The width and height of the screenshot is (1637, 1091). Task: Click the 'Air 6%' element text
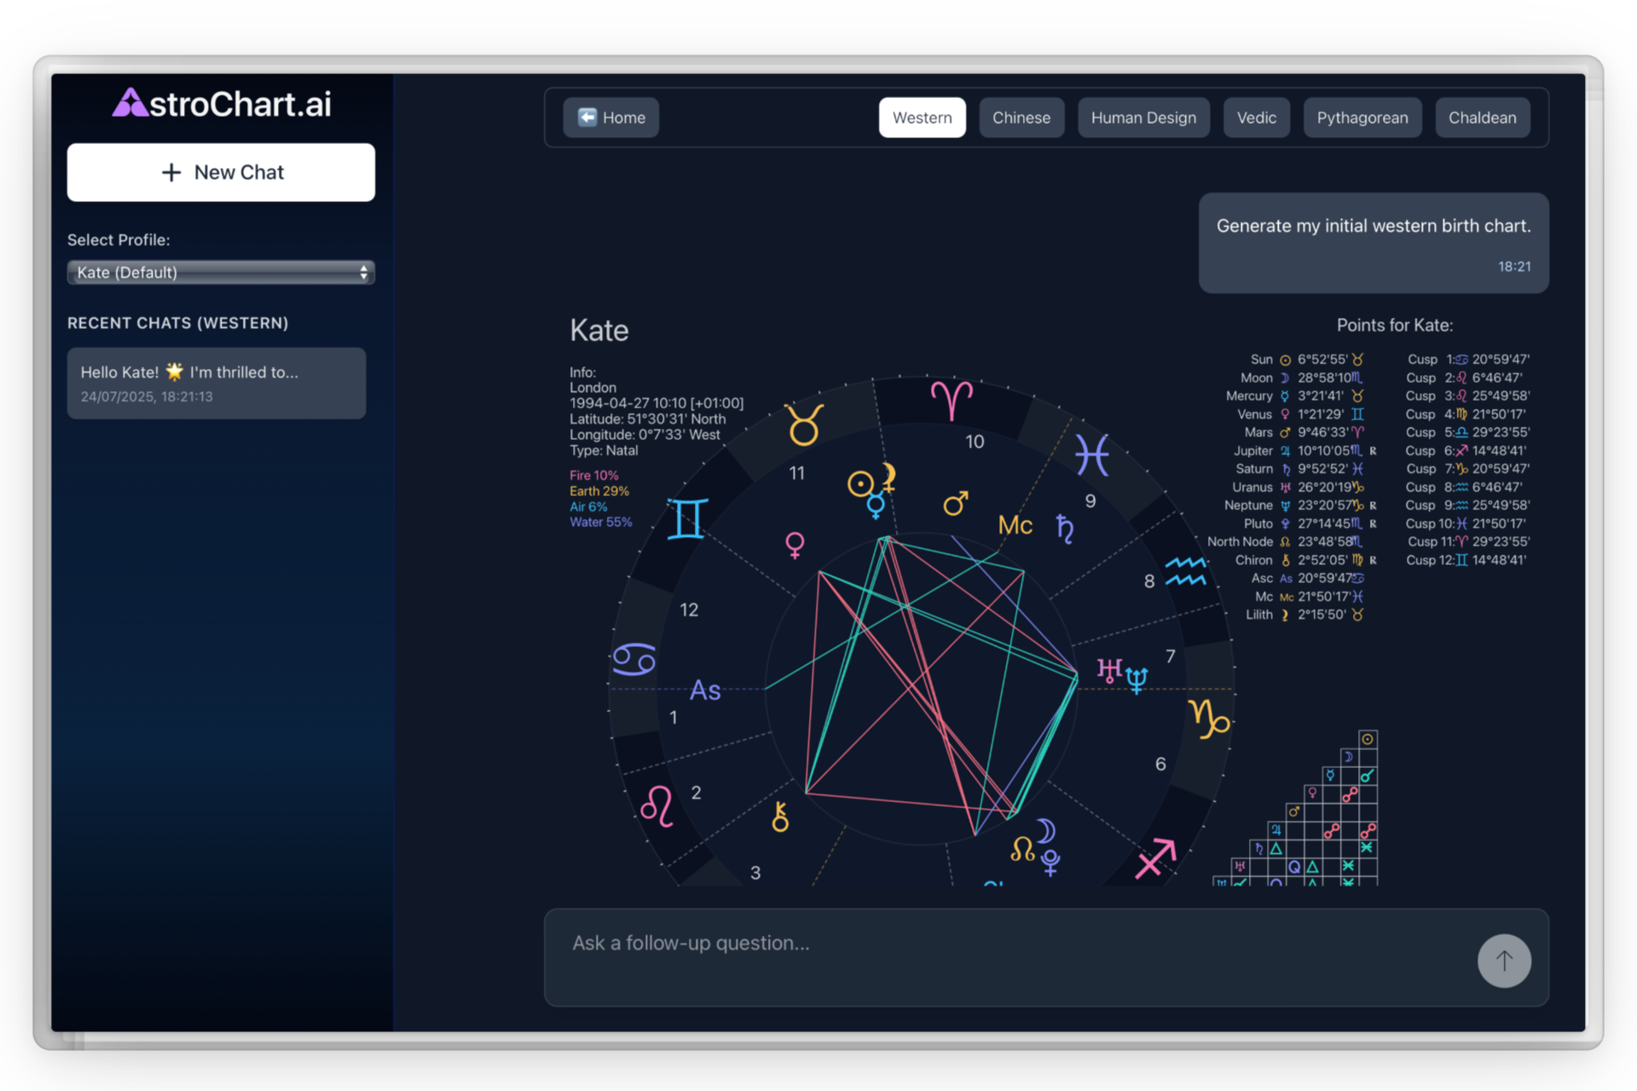click(x=588, y=506)
